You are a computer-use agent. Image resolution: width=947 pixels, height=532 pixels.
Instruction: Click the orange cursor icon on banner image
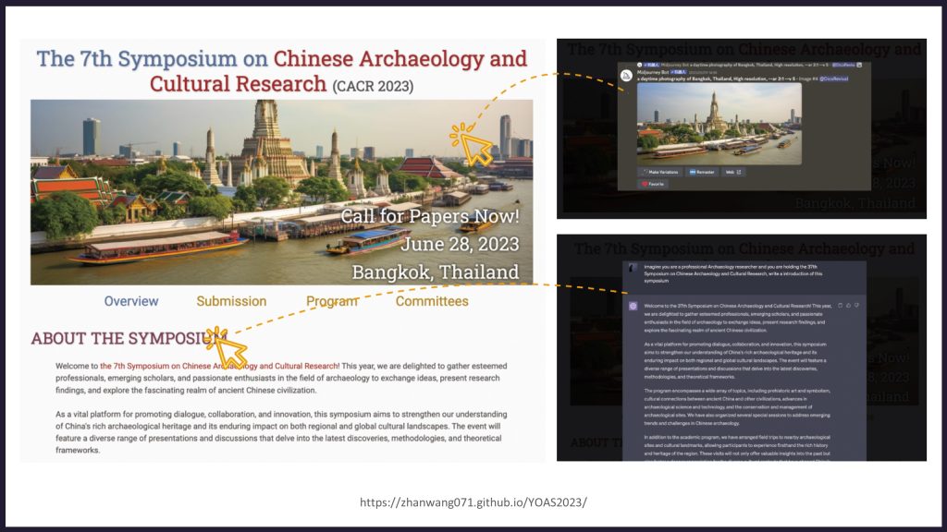pos(473,145)
